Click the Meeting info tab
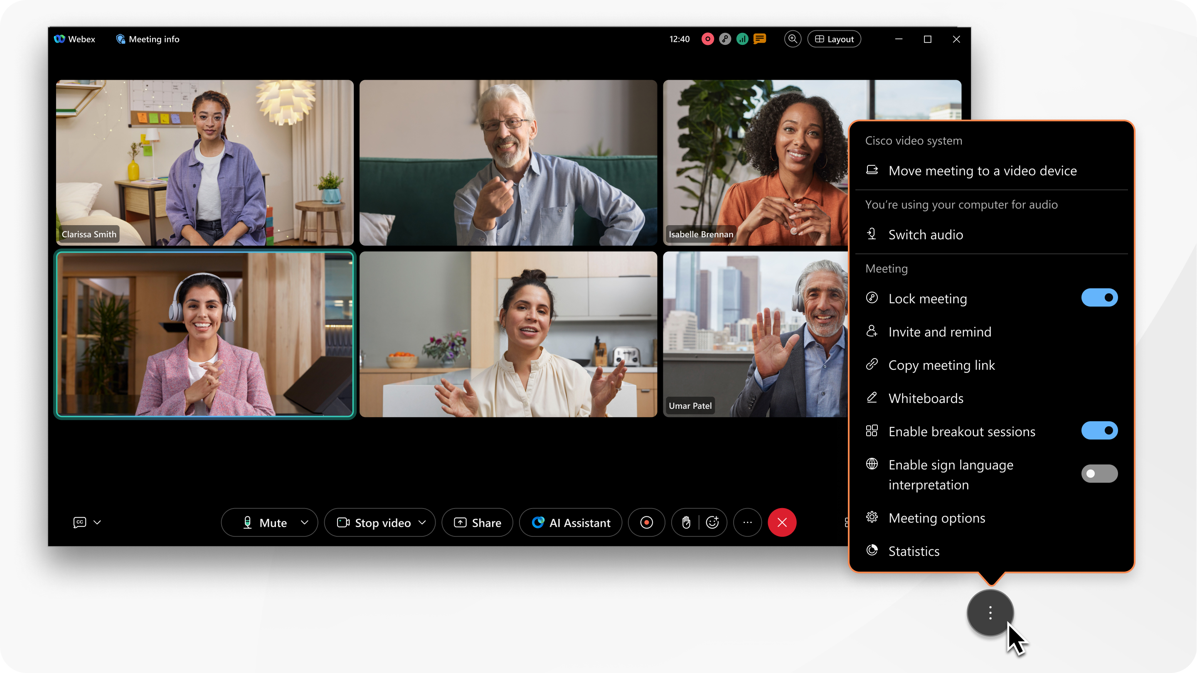The width and height of the screenshot is (1197, 673). 148,39
